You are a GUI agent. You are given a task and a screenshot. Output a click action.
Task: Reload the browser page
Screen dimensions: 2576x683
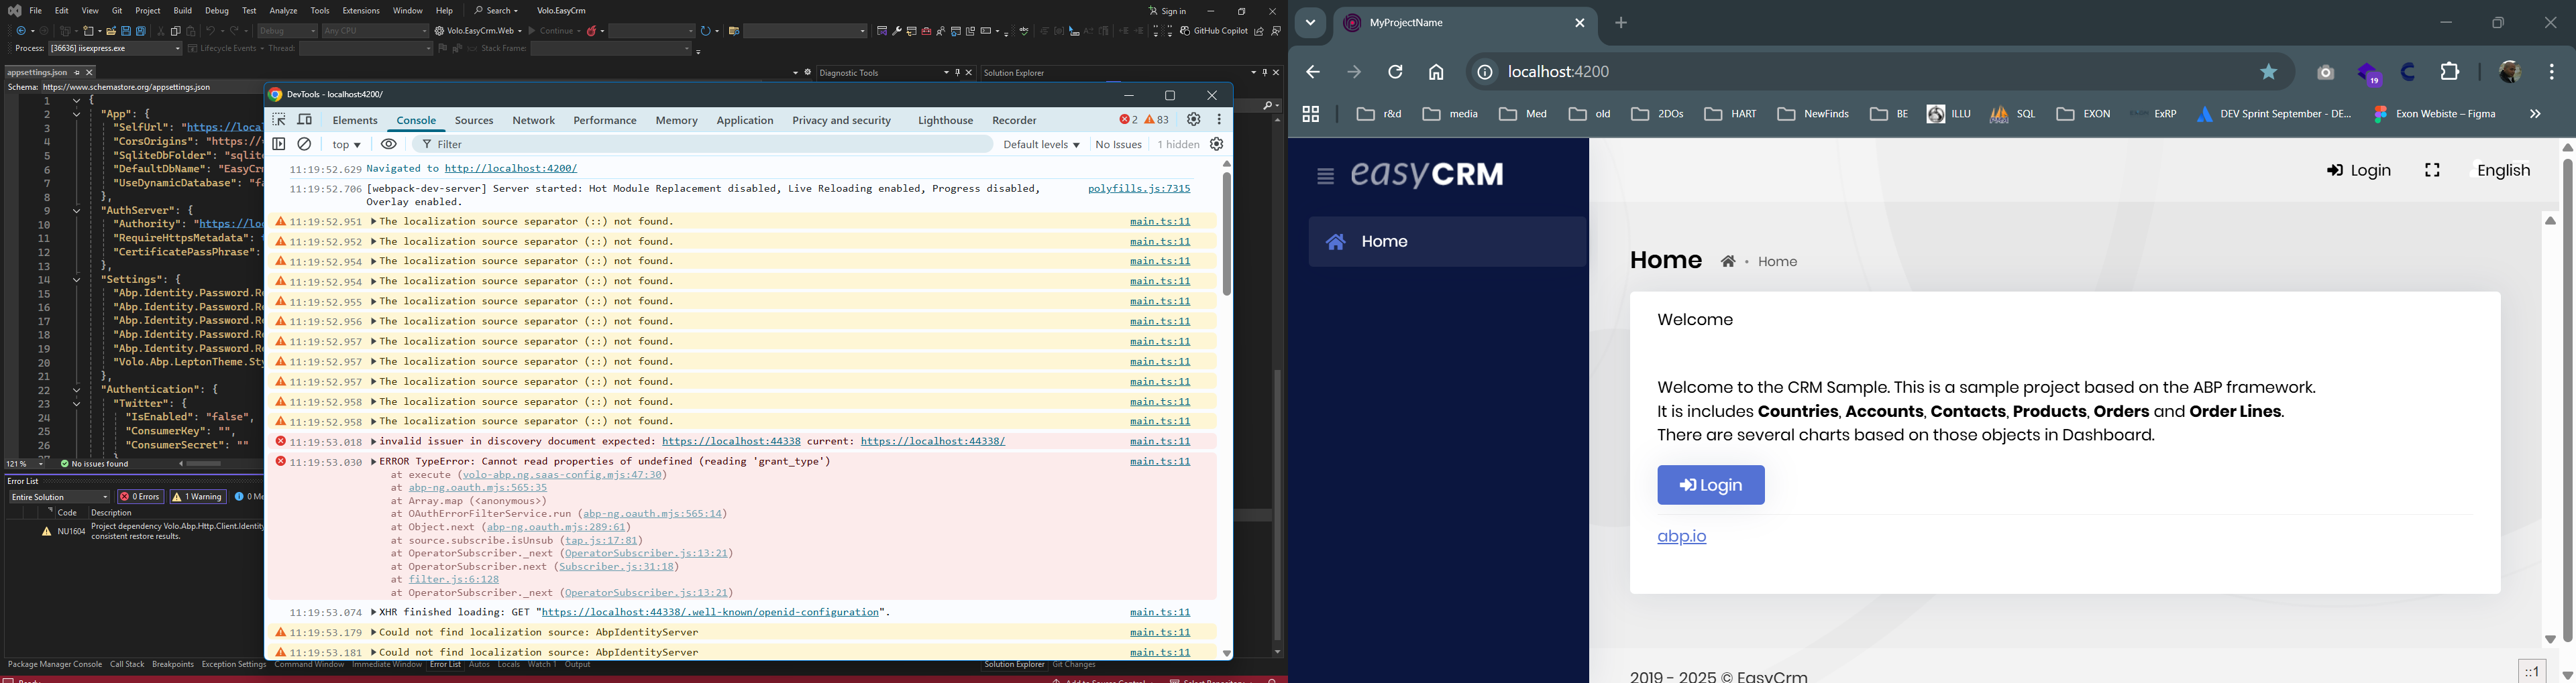(x=1395, y=73)
